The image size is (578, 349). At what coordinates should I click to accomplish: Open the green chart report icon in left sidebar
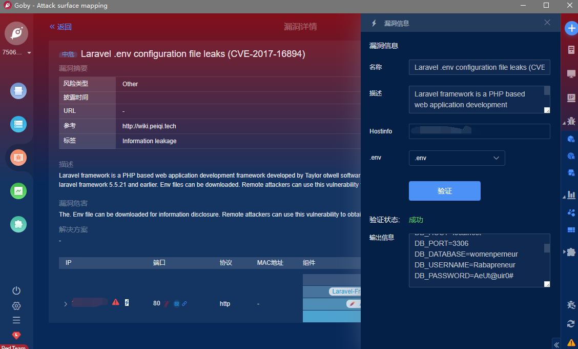18,191
